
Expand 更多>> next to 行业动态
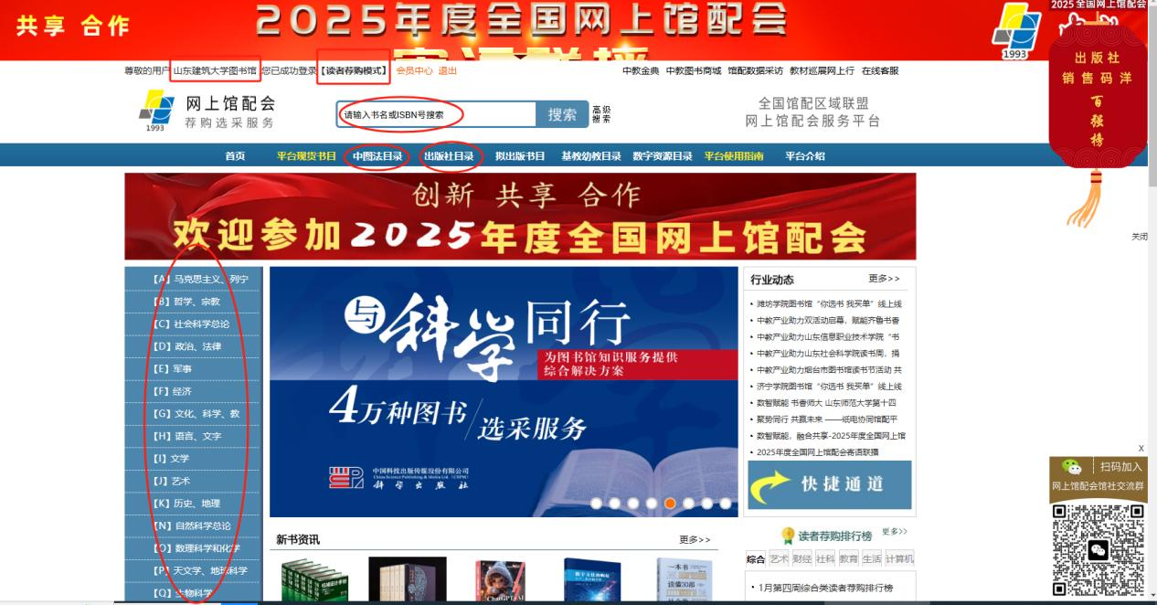(884, 279)
